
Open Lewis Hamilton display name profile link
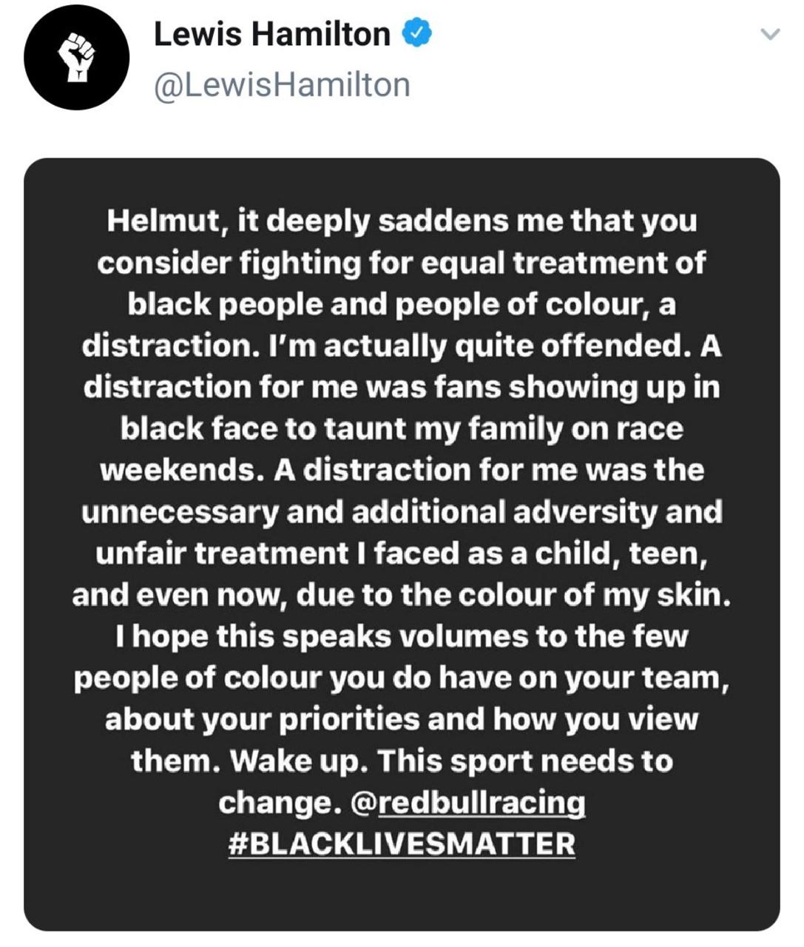[x=271, y=34]
